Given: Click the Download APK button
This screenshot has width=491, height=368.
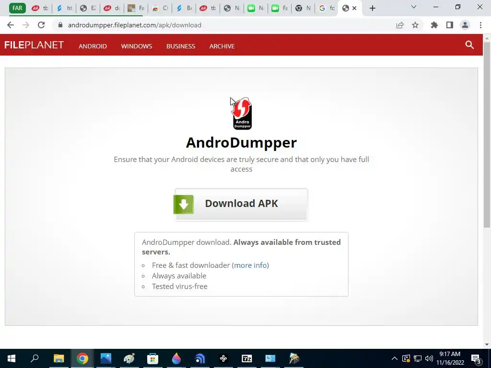Looking at the screenshot, I should coord(241,204).
